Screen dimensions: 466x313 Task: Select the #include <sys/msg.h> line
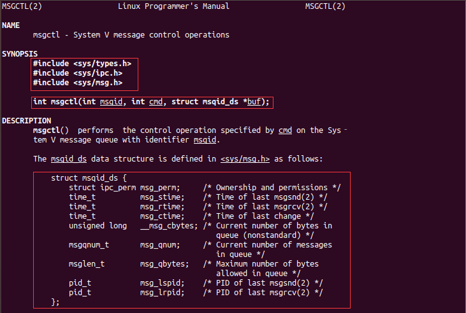coord(78,82)
